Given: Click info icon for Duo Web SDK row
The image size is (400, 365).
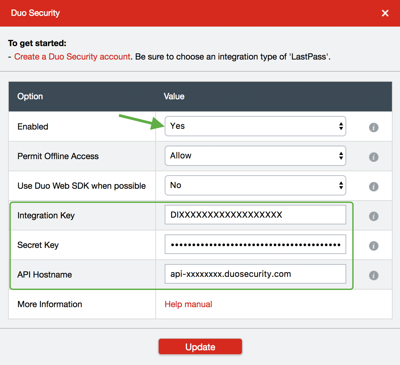Looking at the screenshot, I should tap(373, 187).
